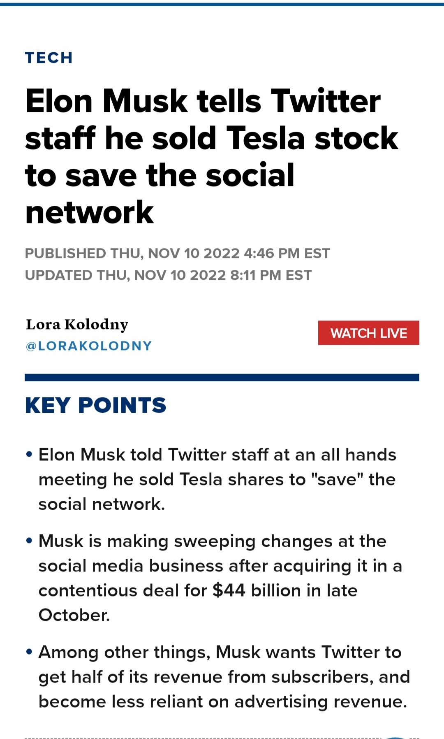Viewport: 444px width, 739px height.
Task: Select the subscribers revenue key point text
Action: coord(224,677)
